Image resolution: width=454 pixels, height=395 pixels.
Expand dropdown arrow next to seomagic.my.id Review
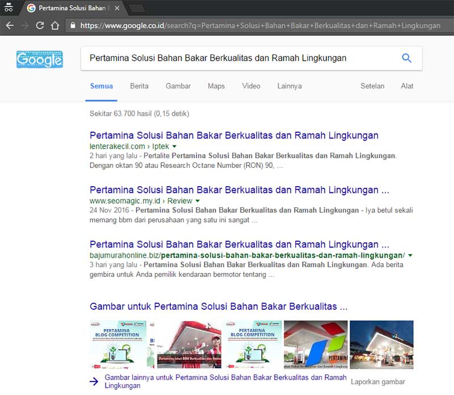point(197,201)
